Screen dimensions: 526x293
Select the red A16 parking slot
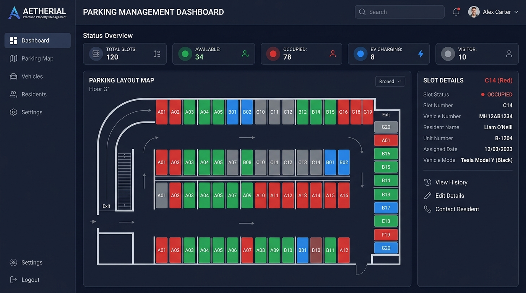click(344, 195)
